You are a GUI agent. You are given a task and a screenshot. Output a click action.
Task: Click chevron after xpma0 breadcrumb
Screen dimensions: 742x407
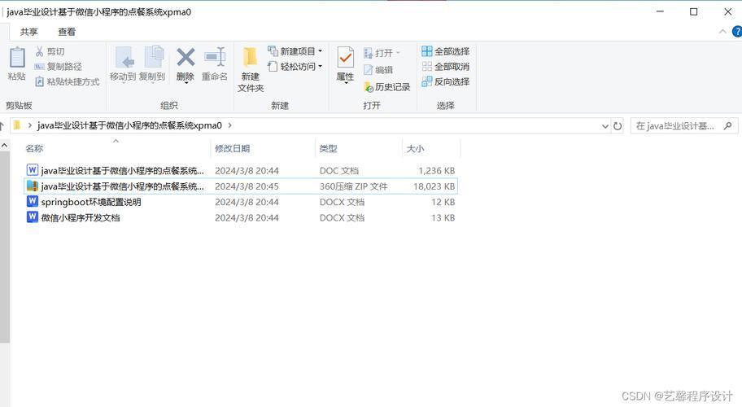coord(230,125)
